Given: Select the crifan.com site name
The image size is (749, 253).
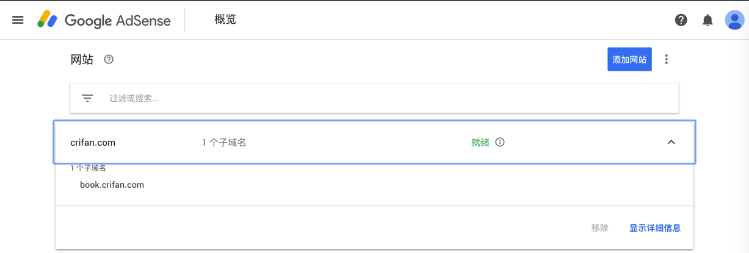Looking at the screenshot, I should 93,143.
